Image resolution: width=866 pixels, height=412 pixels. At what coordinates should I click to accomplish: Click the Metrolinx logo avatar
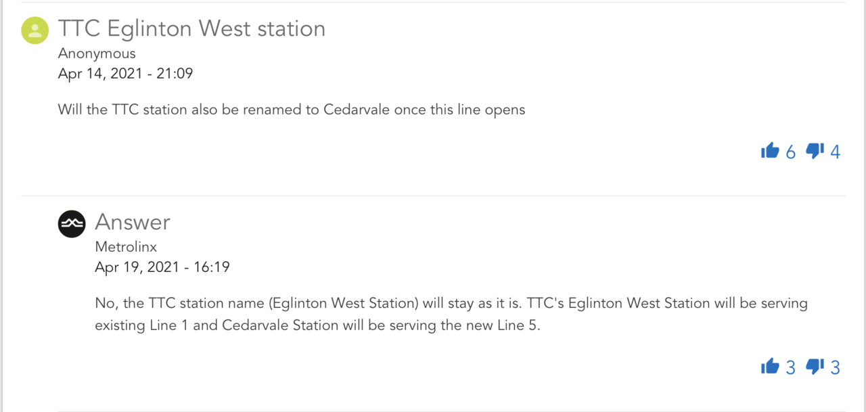click(x=72, y=223)
